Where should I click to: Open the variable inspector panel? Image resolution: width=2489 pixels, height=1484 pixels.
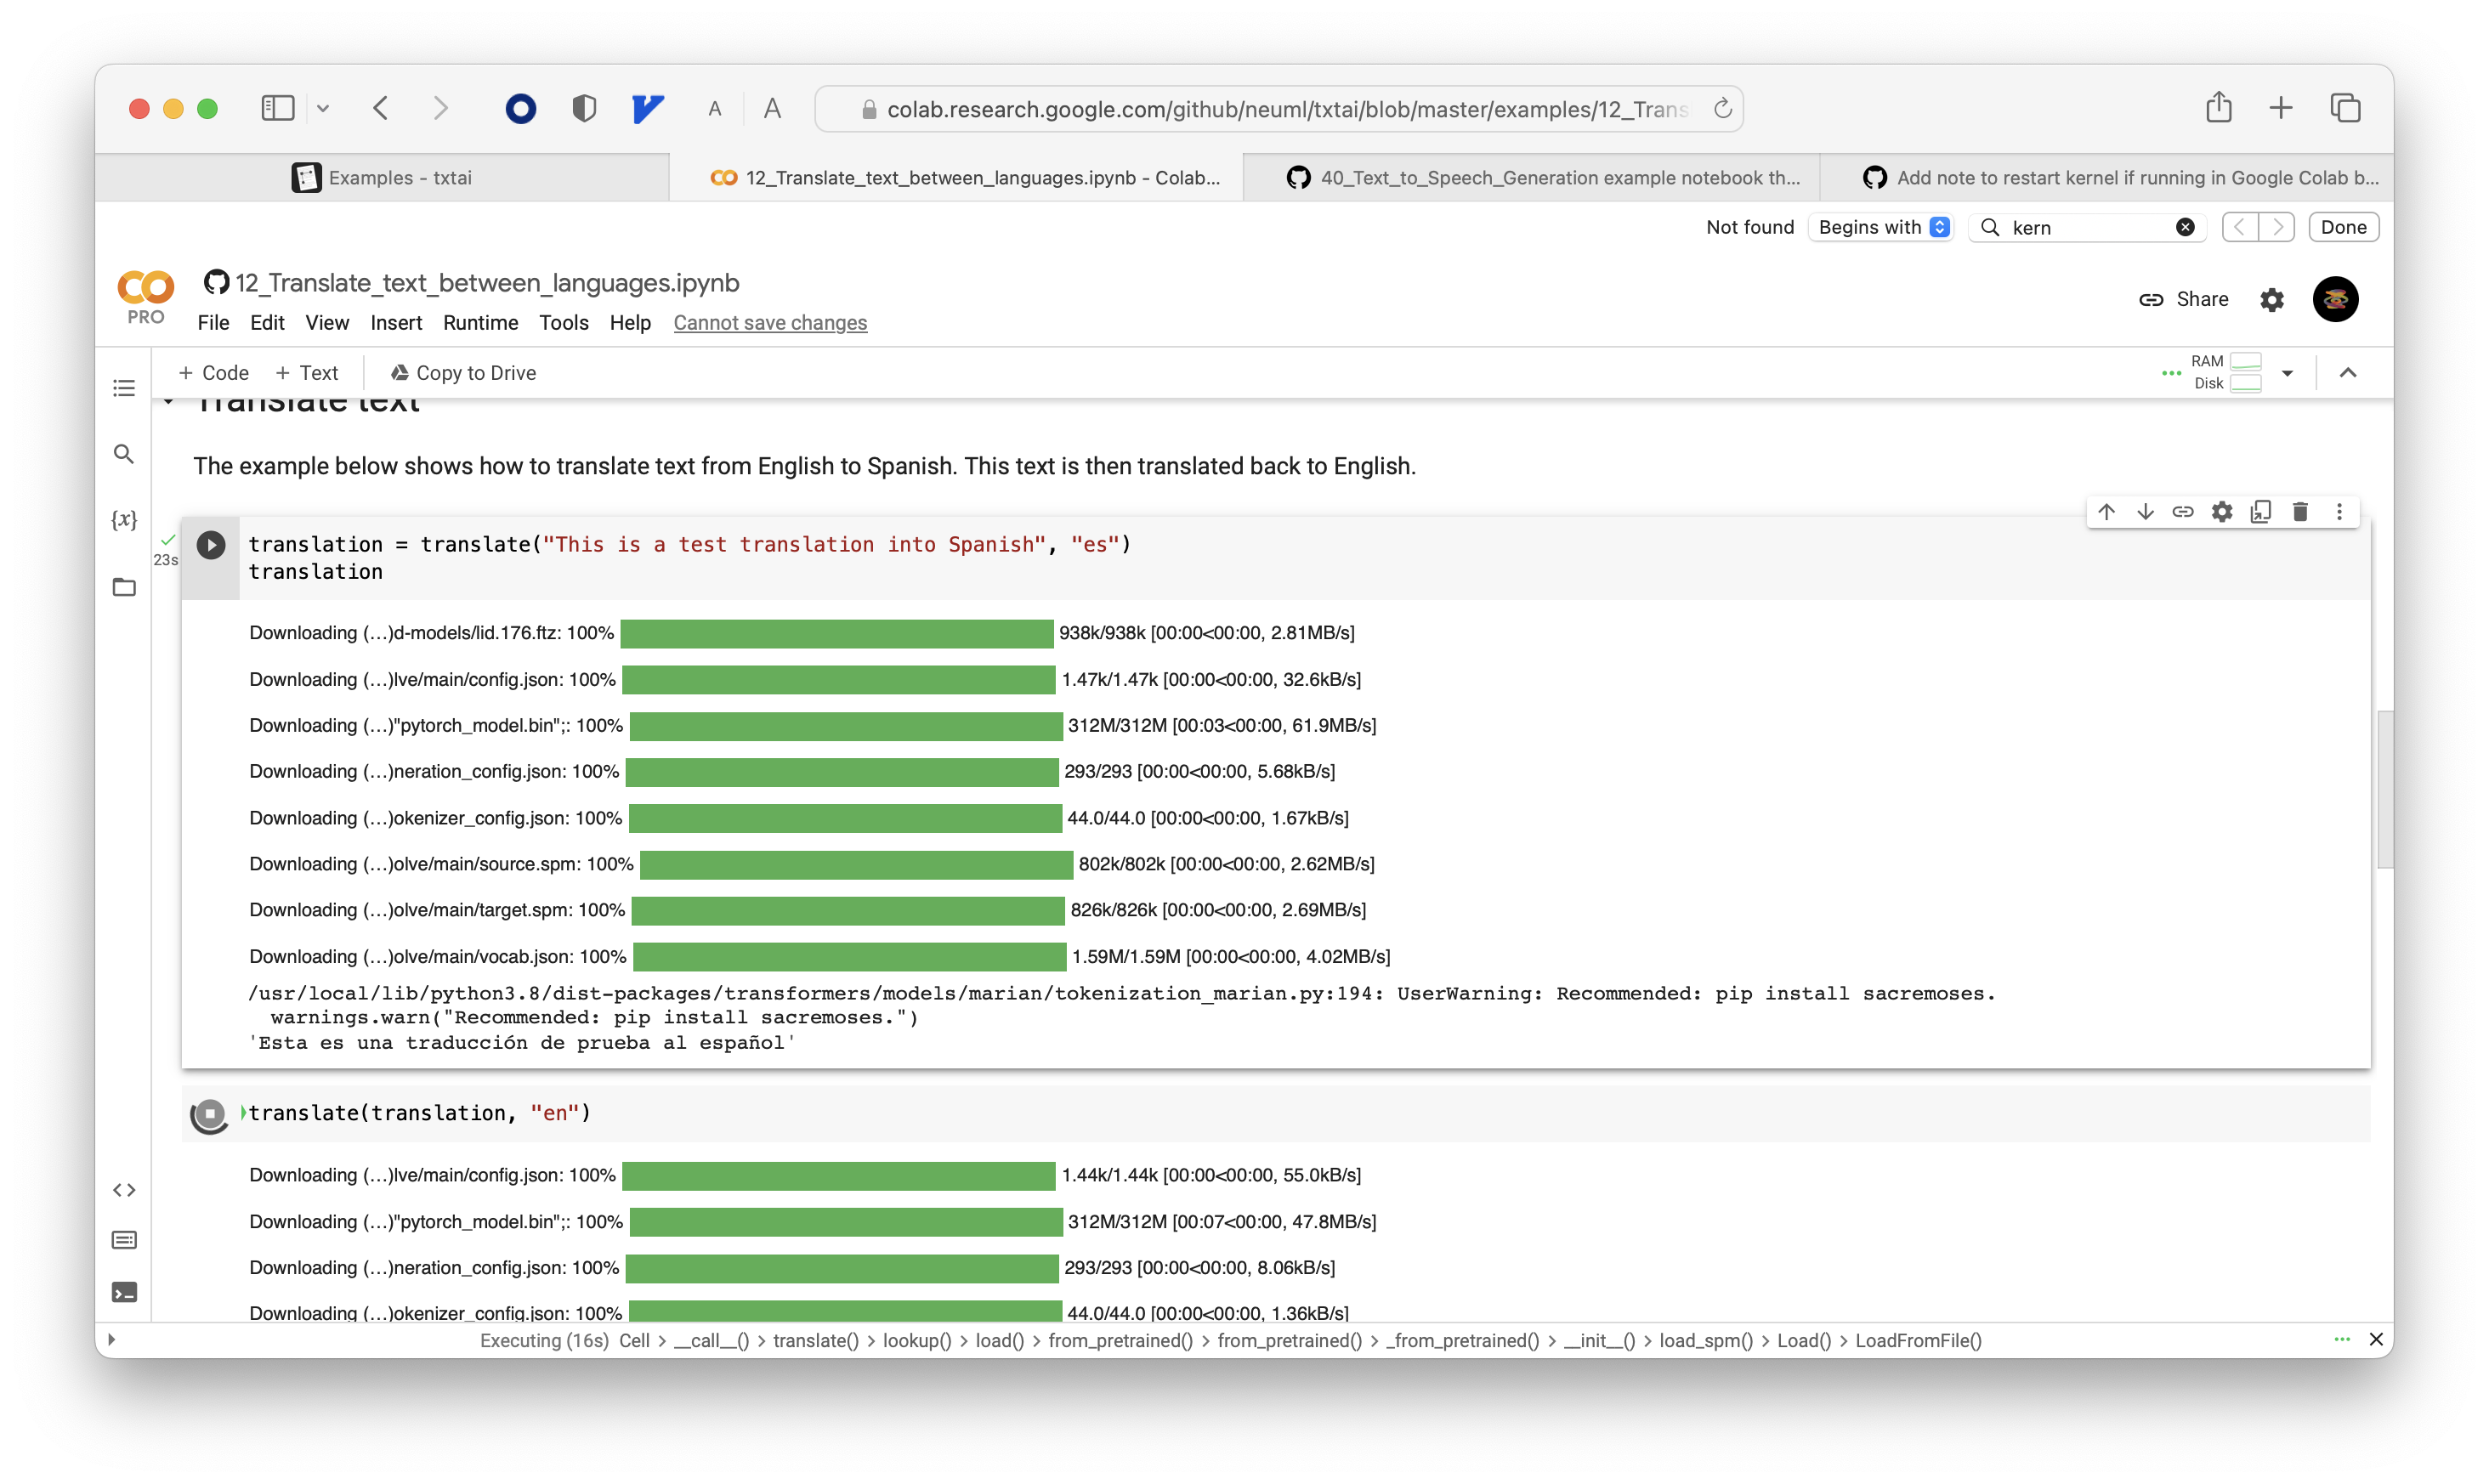[x=123, y=519]
